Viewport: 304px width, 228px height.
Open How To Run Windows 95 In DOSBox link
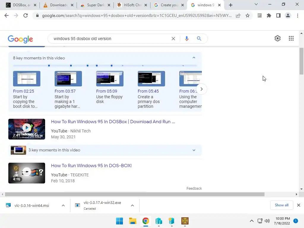pyautogui.click(x=113, y=121)
